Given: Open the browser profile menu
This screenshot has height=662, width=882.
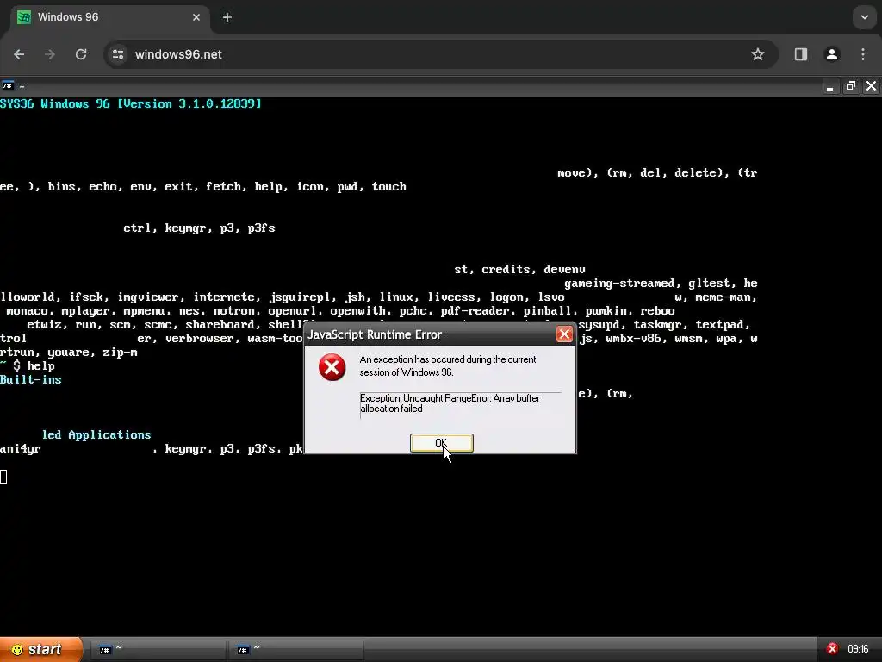Looking at the screenshot, I should [x=832, y=54].
